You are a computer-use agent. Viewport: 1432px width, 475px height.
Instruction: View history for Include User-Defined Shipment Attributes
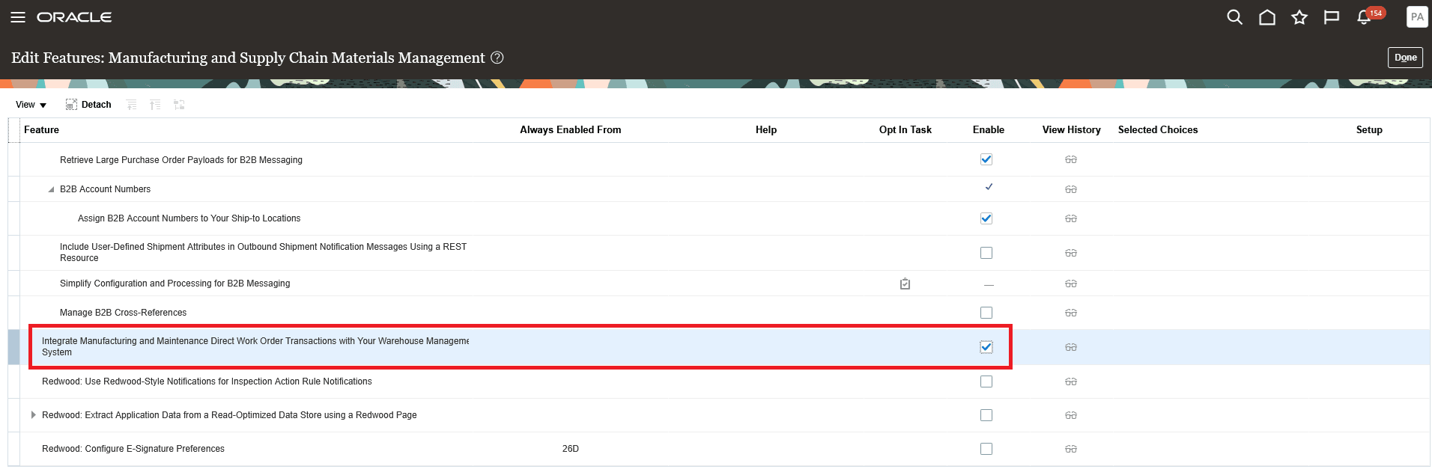[x=1071, y=253]
